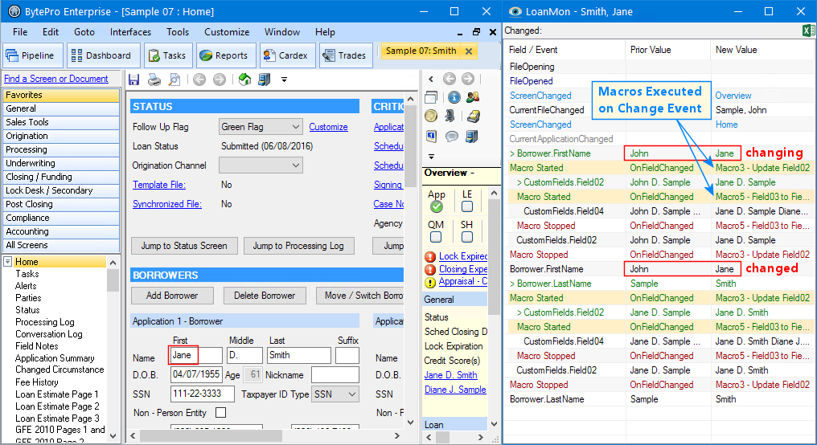Click the Excel export icon in LoanMon
The height and width of the screenshot is (445, 817).
tap(809, 31)
